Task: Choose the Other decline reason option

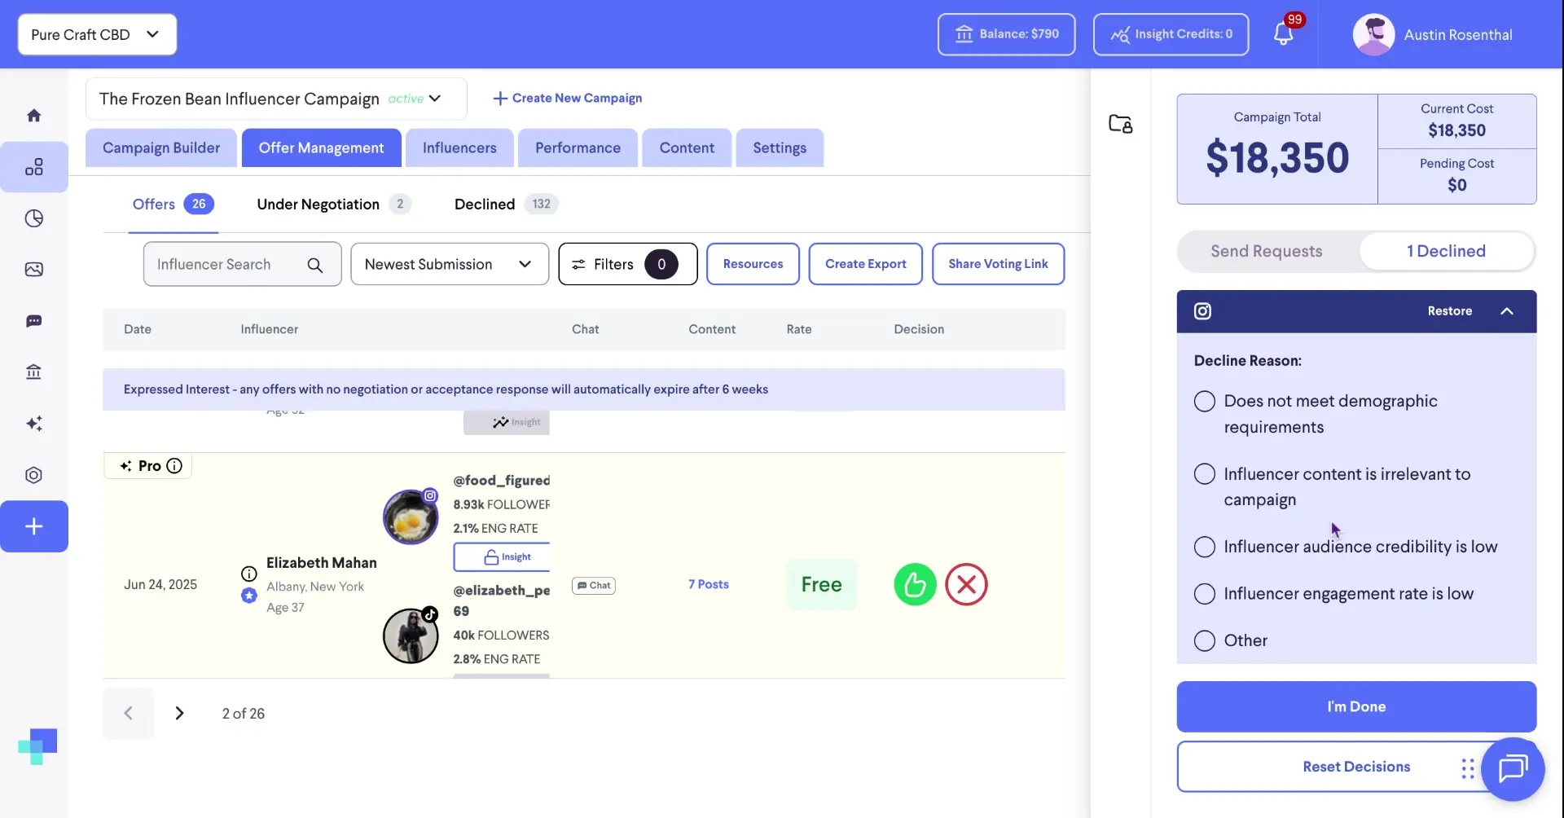Action: (1204, 640)
